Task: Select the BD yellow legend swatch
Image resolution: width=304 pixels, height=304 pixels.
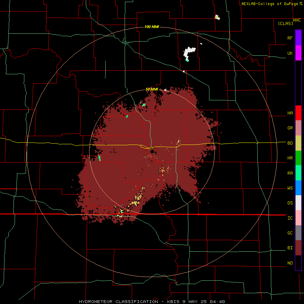Action: point(298,143)
